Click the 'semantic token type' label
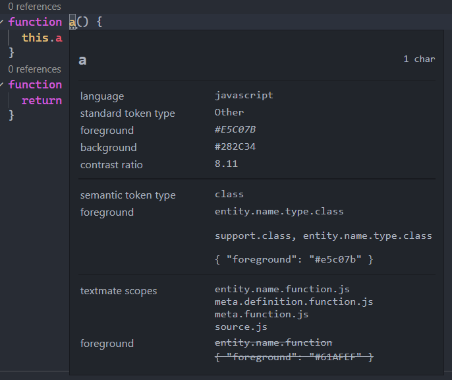Image resolution: width=452 pixels, height=380 pixels. coord(128,195)
